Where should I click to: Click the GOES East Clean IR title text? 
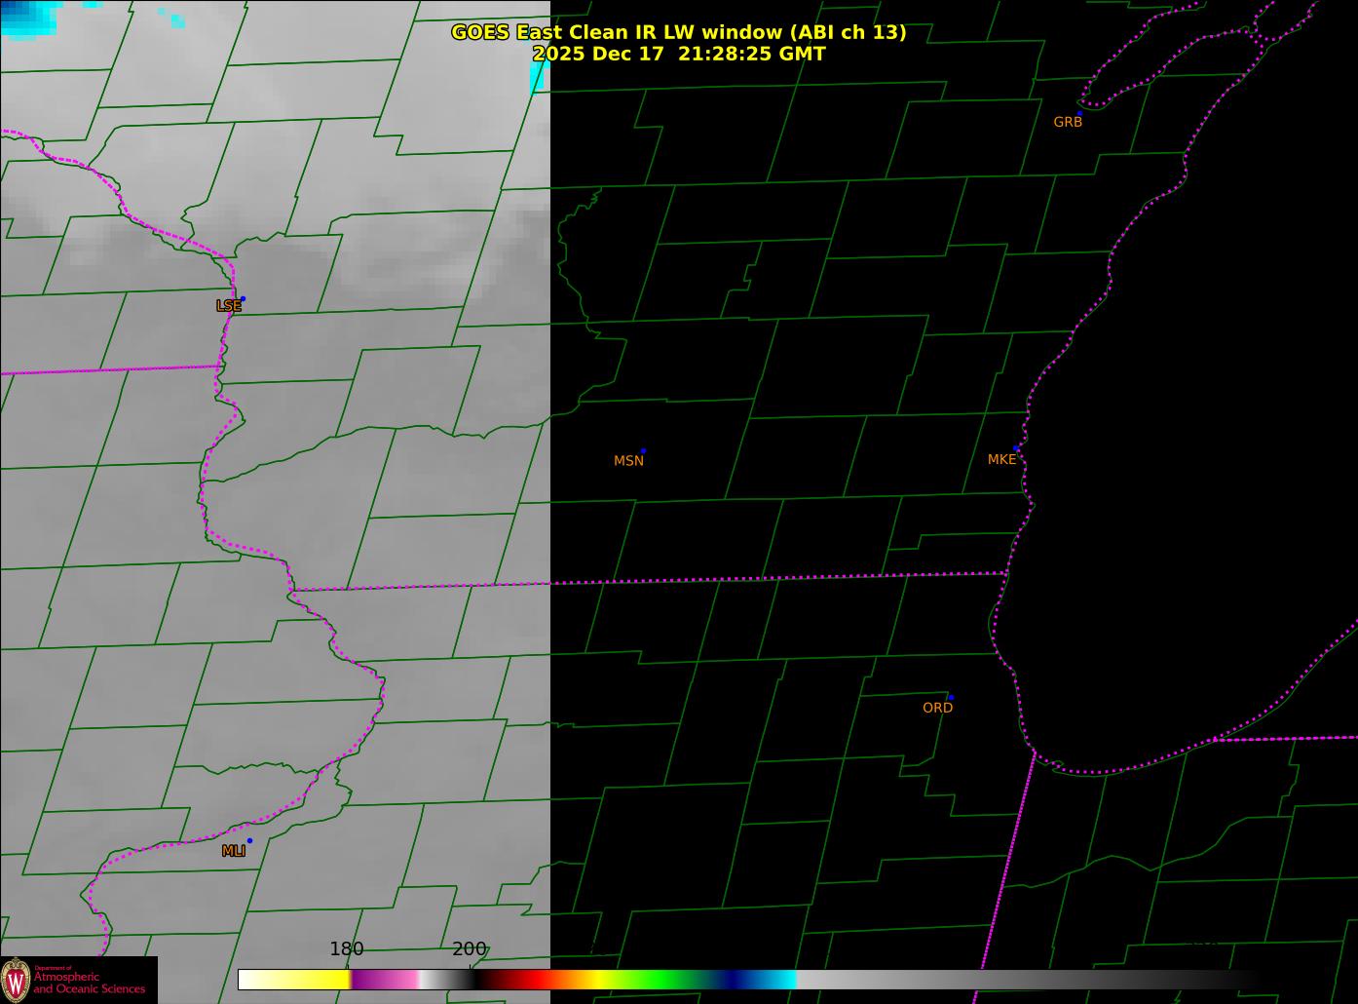point(678,32)
